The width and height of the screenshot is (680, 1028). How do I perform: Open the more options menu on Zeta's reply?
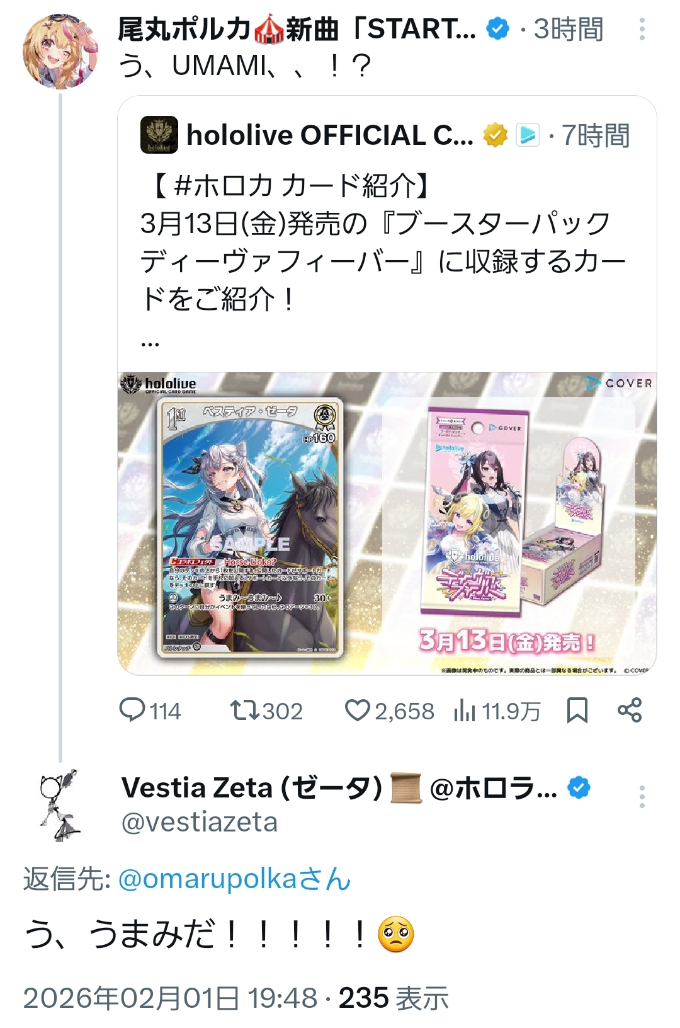[x=642, y=797]
